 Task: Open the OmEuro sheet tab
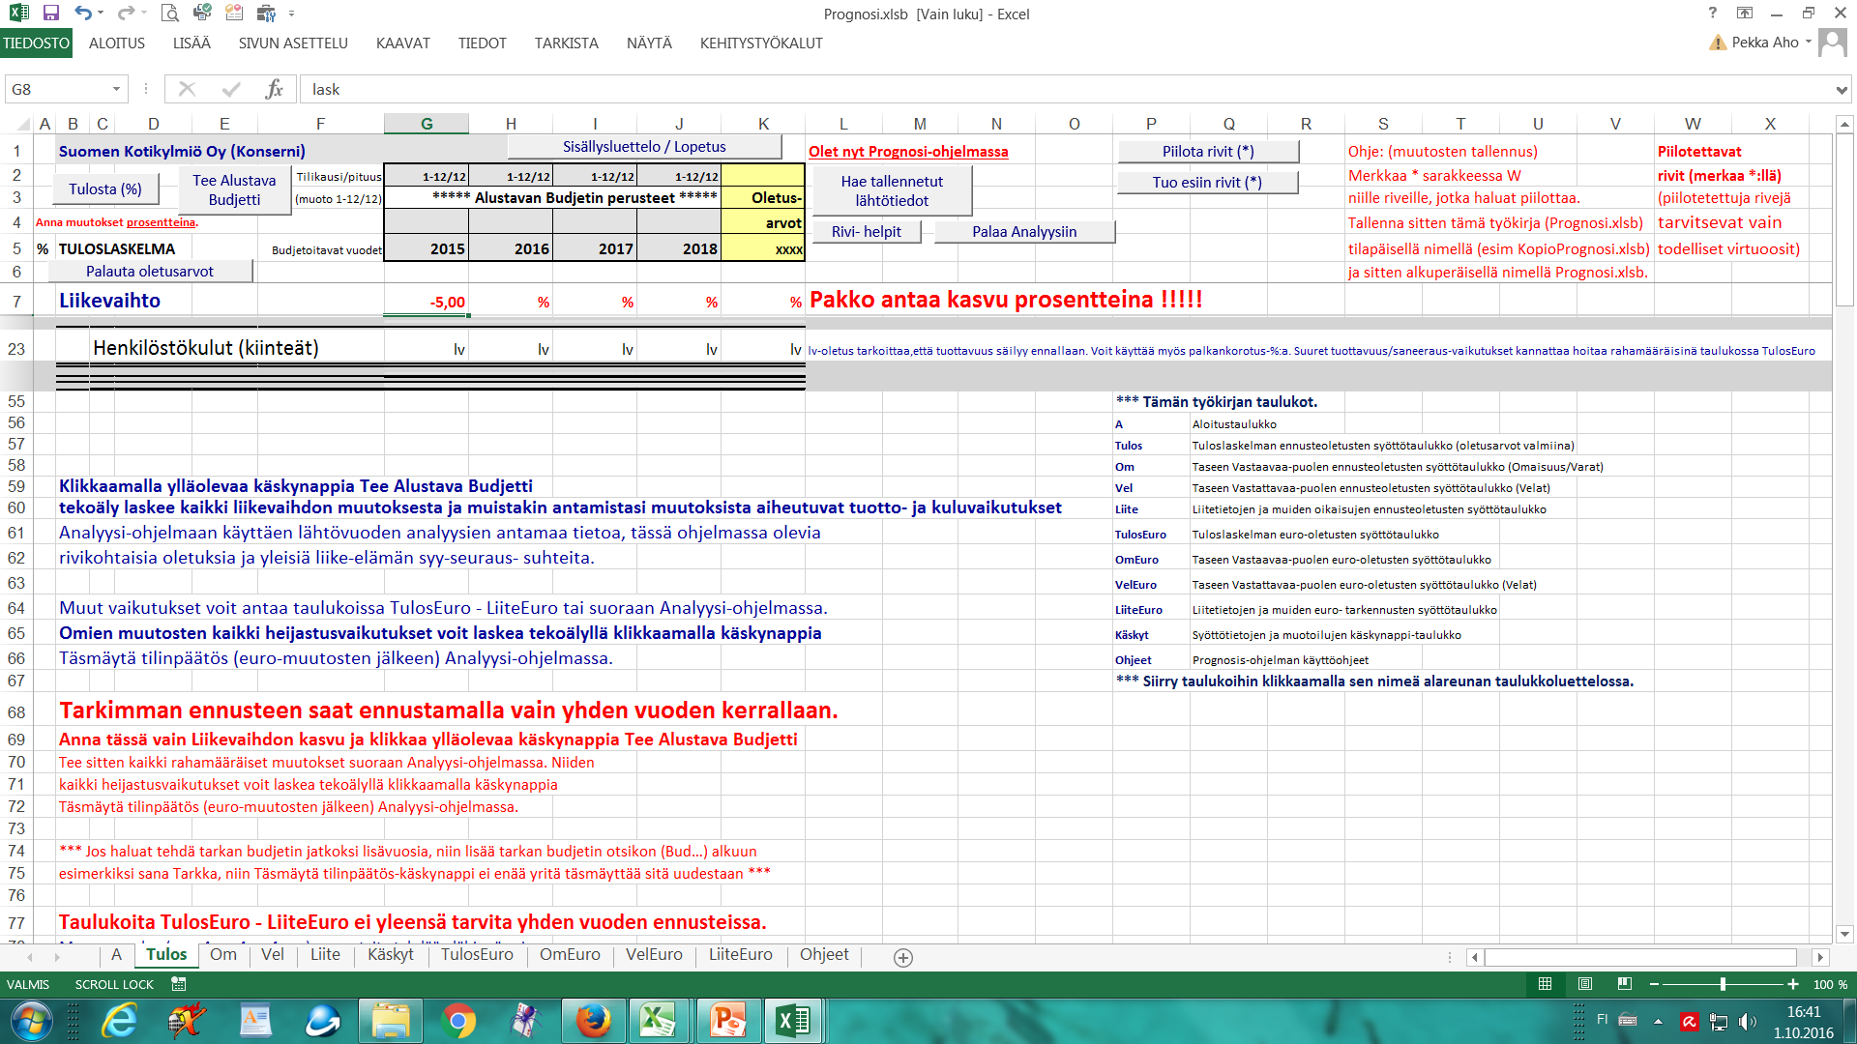570,955
